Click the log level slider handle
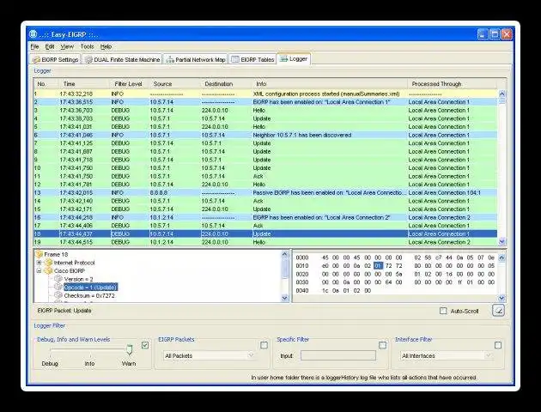The image size is (541, 412). coord(130,349)
